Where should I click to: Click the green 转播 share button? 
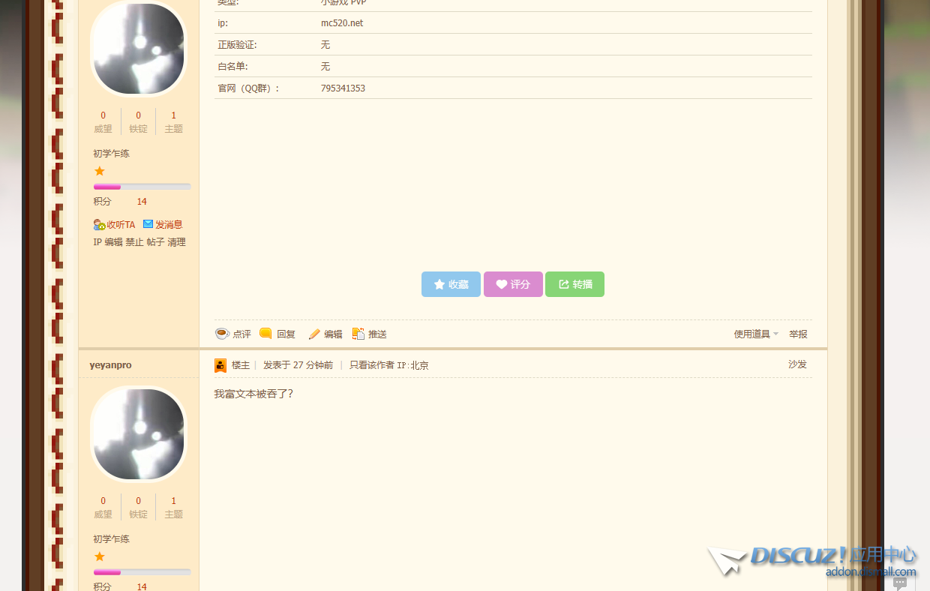[x=574, y=284]
